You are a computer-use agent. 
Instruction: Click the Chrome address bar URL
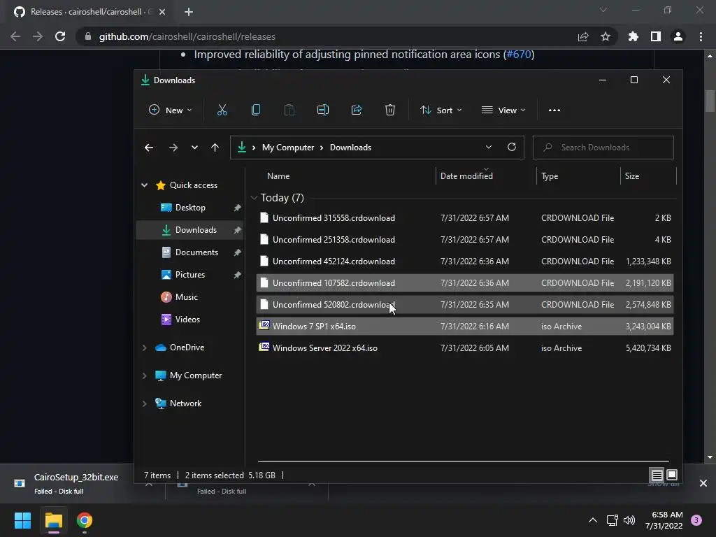pos(187,36)
